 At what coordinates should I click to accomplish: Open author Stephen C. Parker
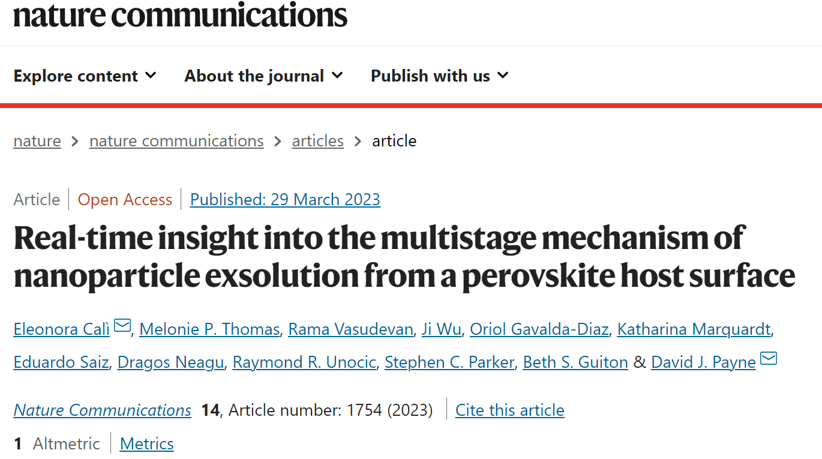pyautogui.click(x=449, y=362)
